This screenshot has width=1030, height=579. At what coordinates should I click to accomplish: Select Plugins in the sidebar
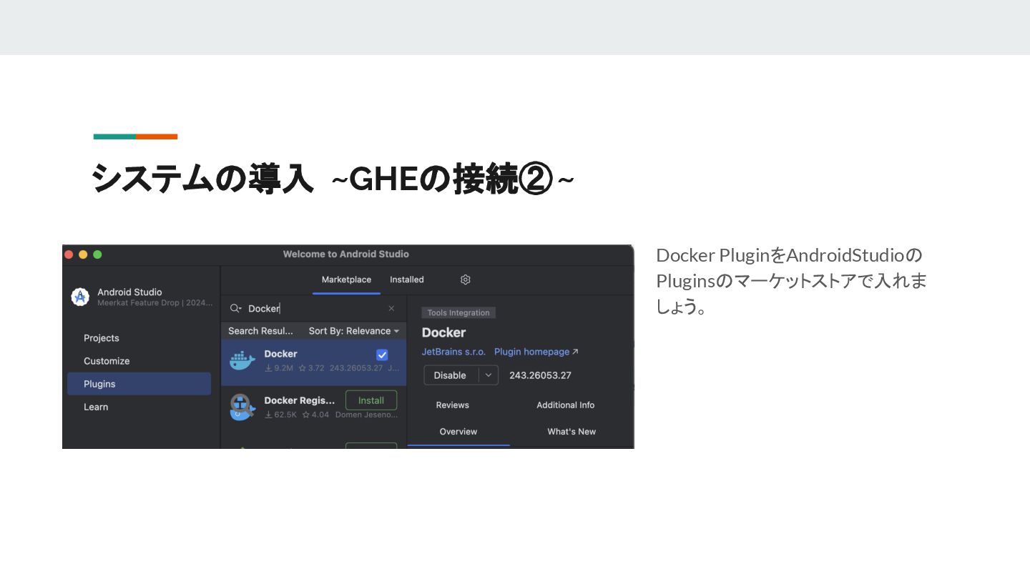[139, 384]
